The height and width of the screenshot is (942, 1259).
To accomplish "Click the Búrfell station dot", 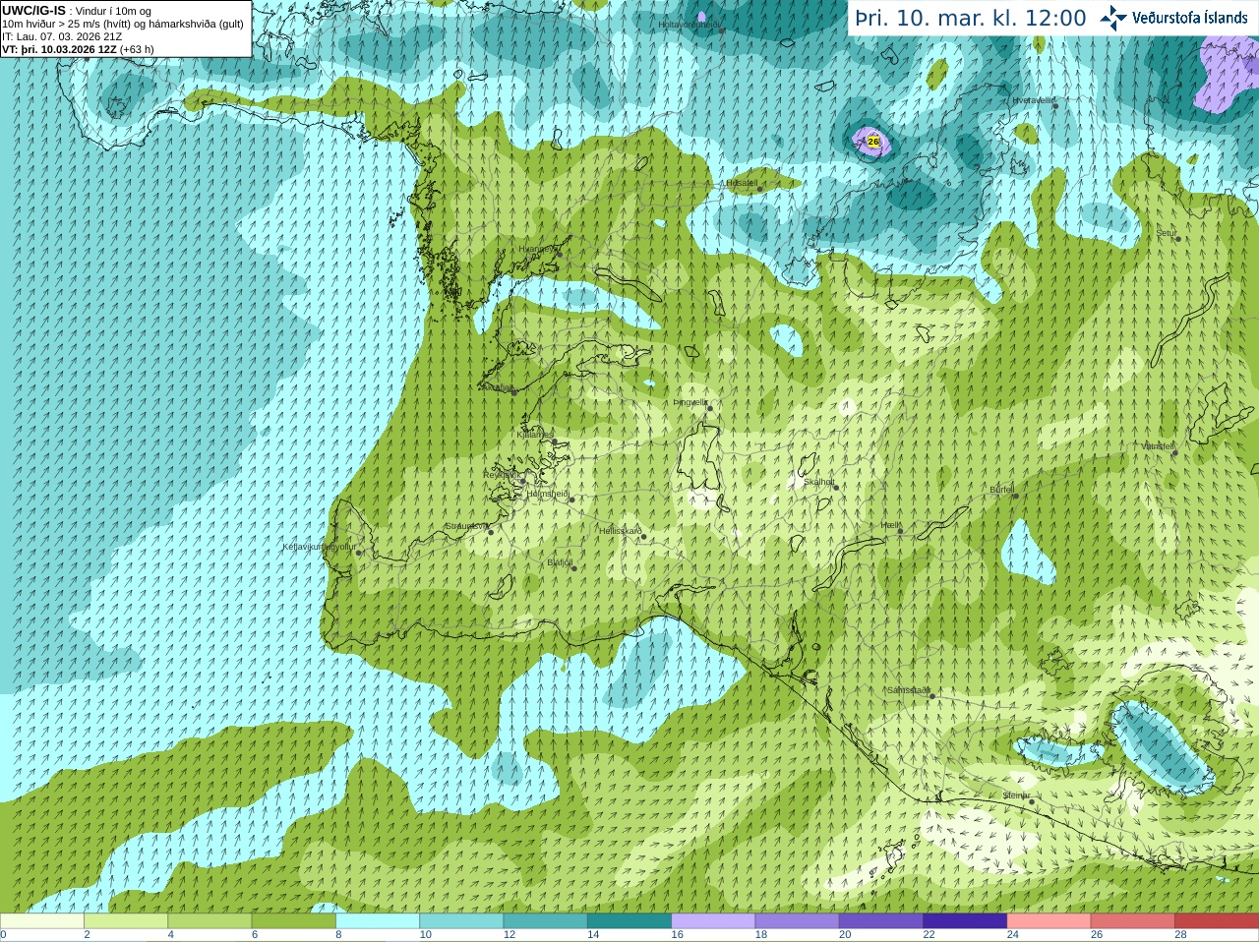I will click(x=1016, y=495).
